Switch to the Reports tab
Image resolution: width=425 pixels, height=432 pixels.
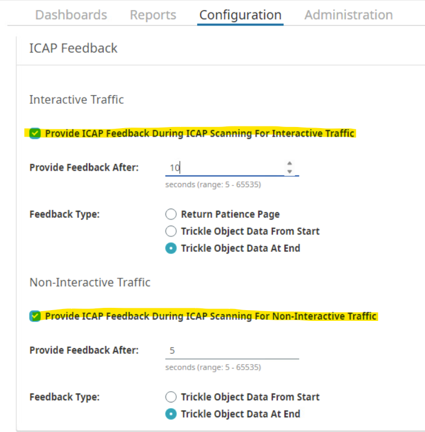click(153, 15)
